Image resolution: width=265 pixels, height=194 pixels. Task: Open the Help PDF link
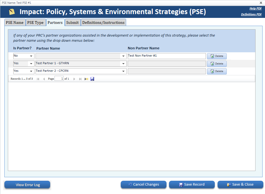256,9
